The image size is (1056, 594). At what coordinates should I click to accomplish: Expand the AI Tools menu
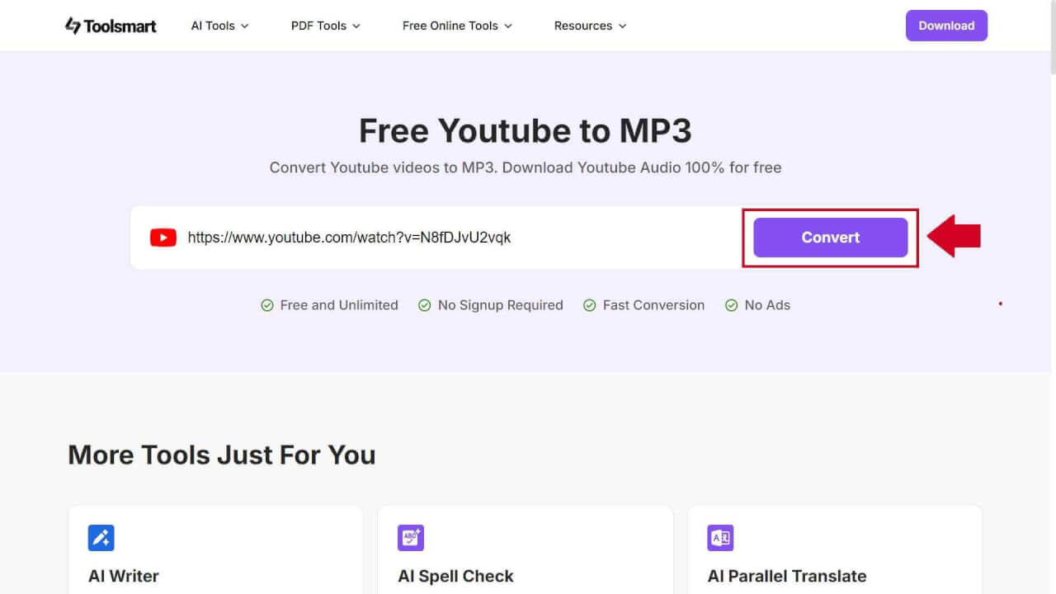click(219, 26)
